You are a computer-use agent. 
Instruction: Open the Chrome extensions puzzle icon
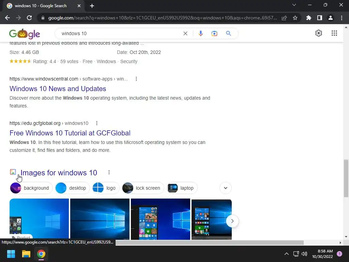[x=308, y=18]
